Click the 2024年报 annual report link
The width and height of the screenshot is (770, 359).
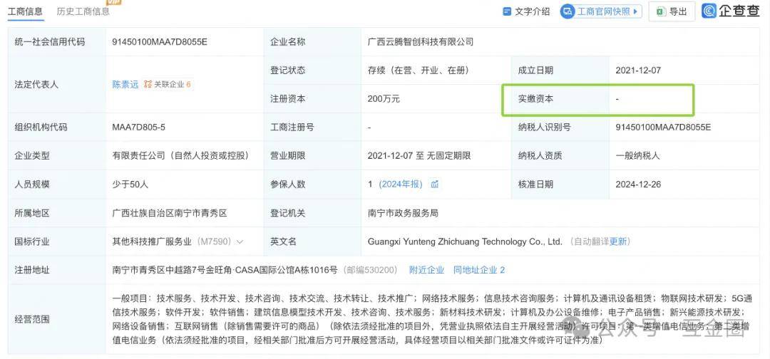click(401, 184)
